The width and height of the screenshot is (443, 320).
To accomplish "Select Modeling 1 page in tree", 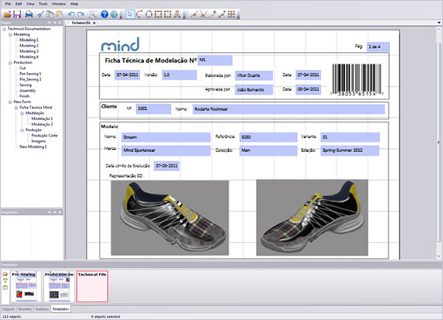I will pos(29,40).
